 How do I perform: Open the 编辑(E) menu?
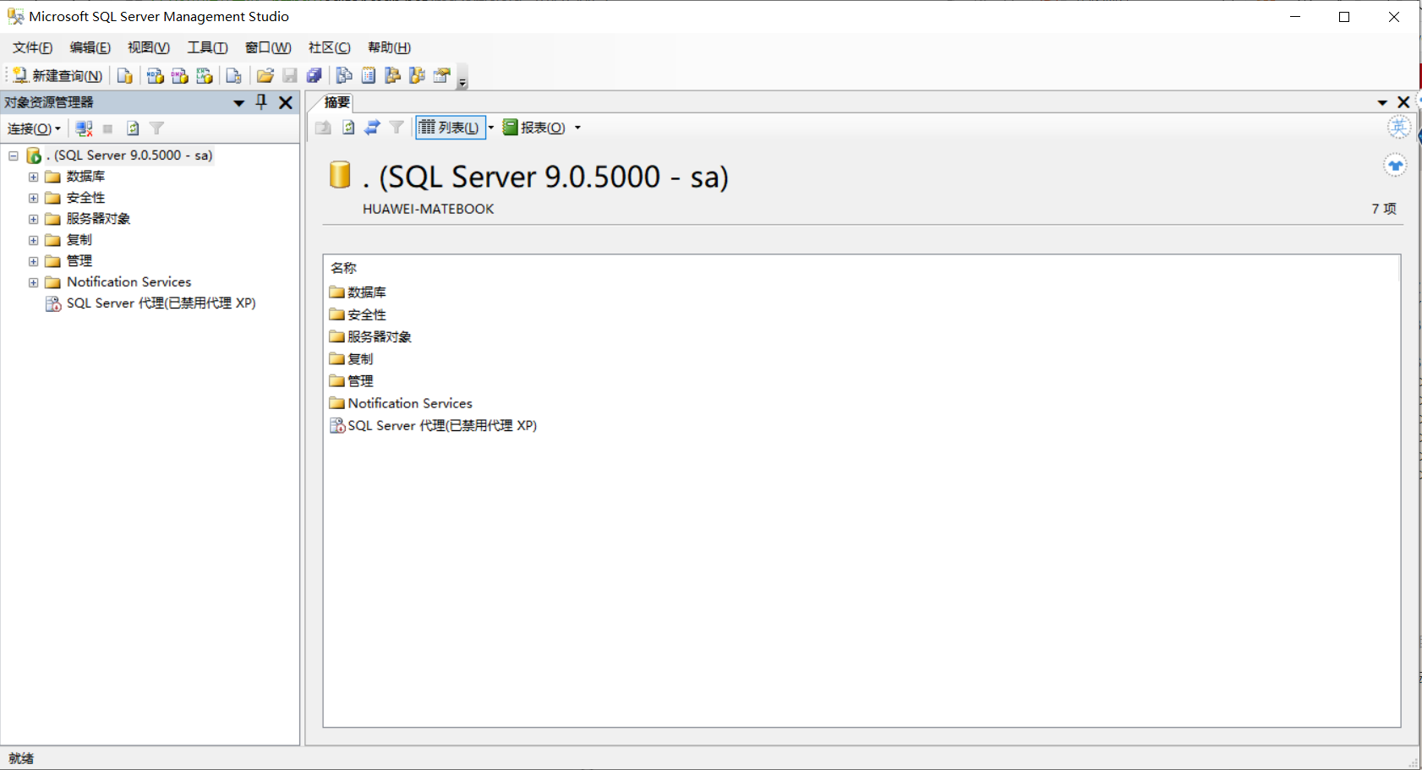90,47
